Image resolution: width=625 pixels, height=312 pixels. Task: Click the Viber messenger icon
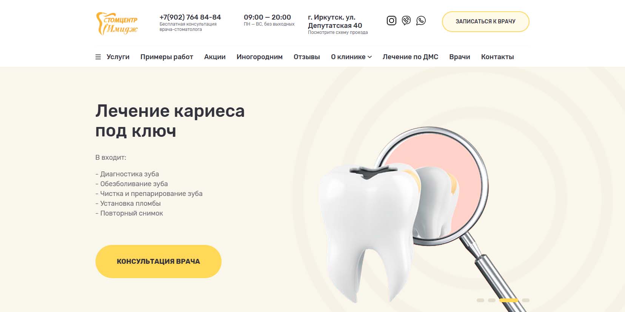click(x=406, y=20)
